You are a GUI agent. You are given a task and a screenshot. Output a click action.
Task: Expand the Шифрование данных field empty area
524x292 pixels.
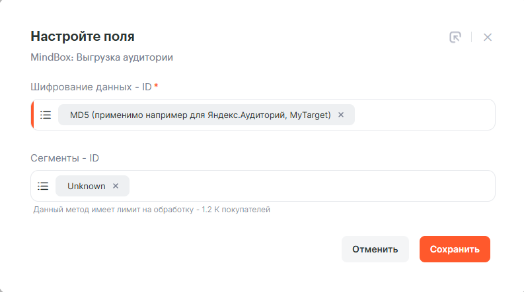click(423, 115)
